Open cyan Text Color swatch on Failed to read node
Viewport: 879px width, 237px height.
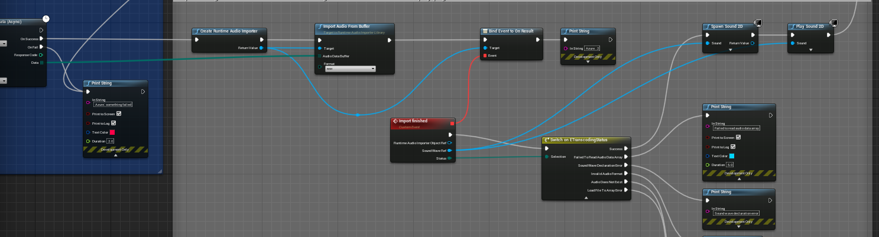732,156
